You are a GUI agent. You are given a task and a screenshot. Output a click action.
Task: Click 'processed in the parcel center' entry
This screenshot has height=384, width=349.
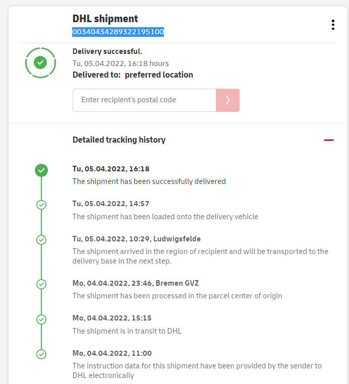pos(177,296)
